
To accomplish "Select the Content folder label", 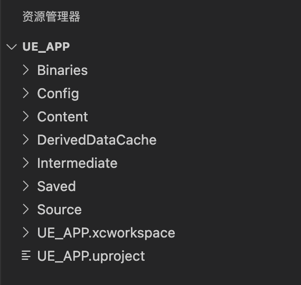I will [x=63, y=117].
